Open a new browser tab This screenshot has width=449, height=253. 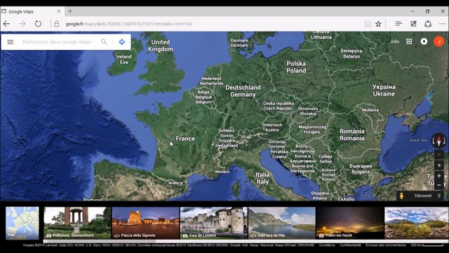(70, 11)
